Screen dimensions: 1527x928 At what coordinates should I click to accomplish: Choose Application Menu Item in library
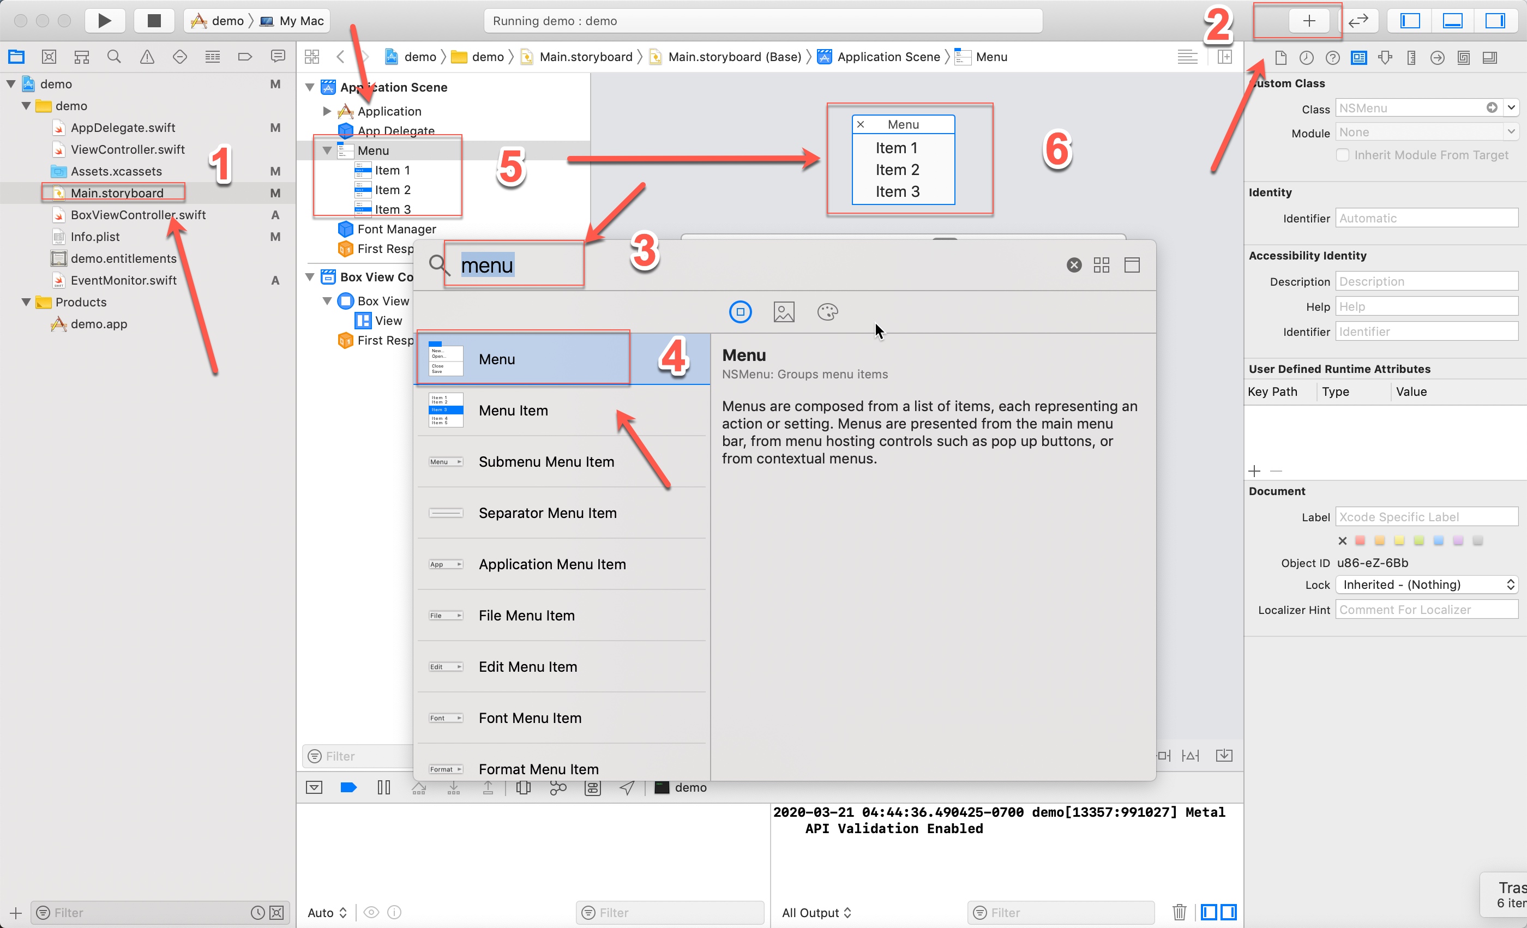562,564
